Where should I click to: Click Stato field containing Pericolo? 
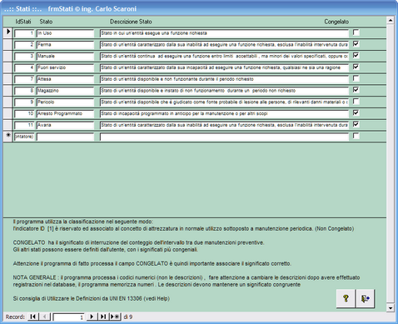tap(65, 102)
